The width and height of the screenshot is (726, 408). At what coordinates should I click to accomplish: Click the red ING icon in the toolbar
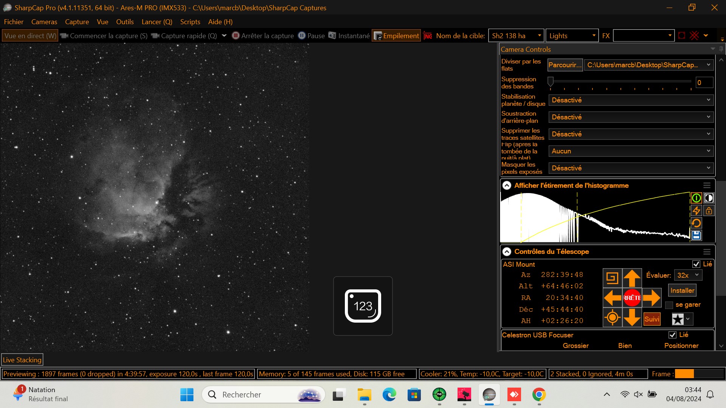click(428, 36)
